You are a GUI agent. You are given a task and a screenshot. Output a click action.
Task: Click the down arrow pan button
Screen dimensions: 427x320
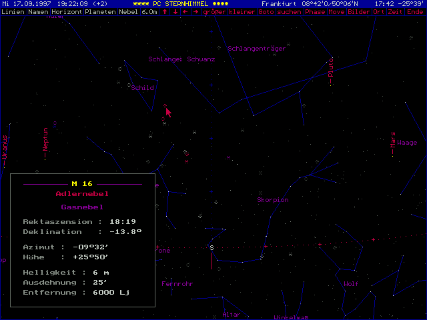[x=175, y=12]
